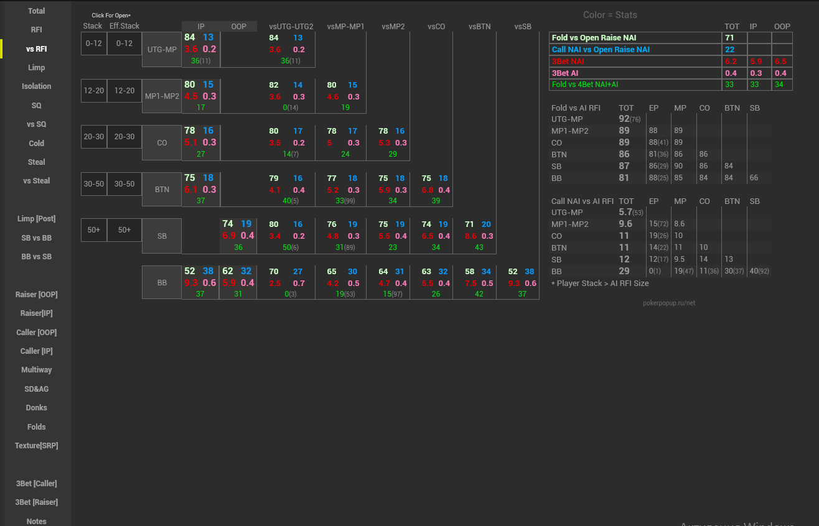819x526 pixels.
Task: Select the 0-12 Stack filter
Action: [93, 44]
